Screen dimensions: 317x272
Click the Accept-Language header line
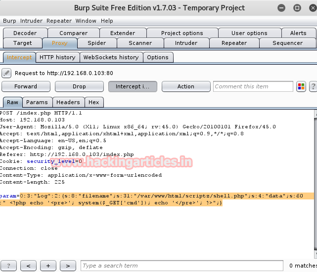click(x=53, y=140)
